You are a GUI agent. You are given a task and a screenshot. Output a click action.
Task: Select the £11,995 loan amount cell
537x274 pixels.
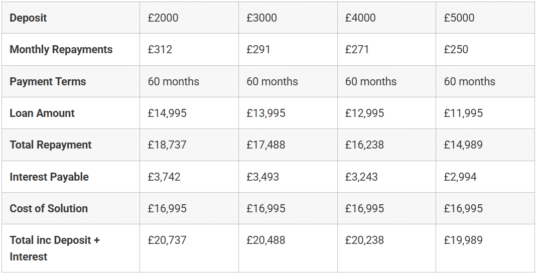coord(485,113)
